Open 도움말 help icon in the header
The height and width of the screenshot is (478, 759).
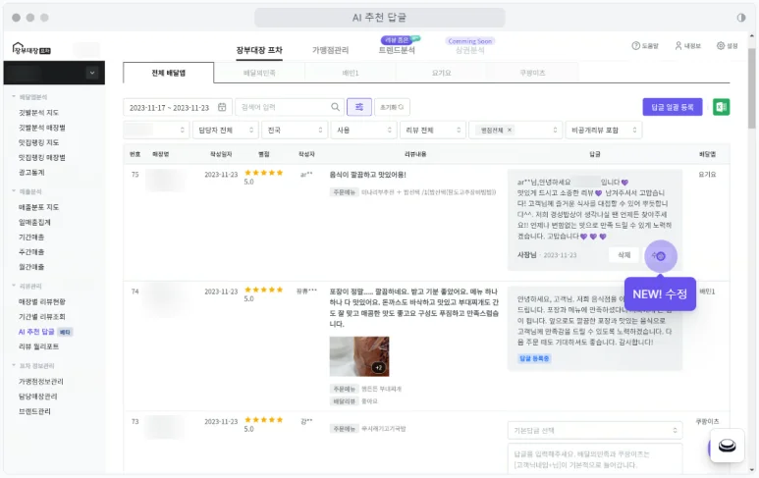tap(635, 45)
